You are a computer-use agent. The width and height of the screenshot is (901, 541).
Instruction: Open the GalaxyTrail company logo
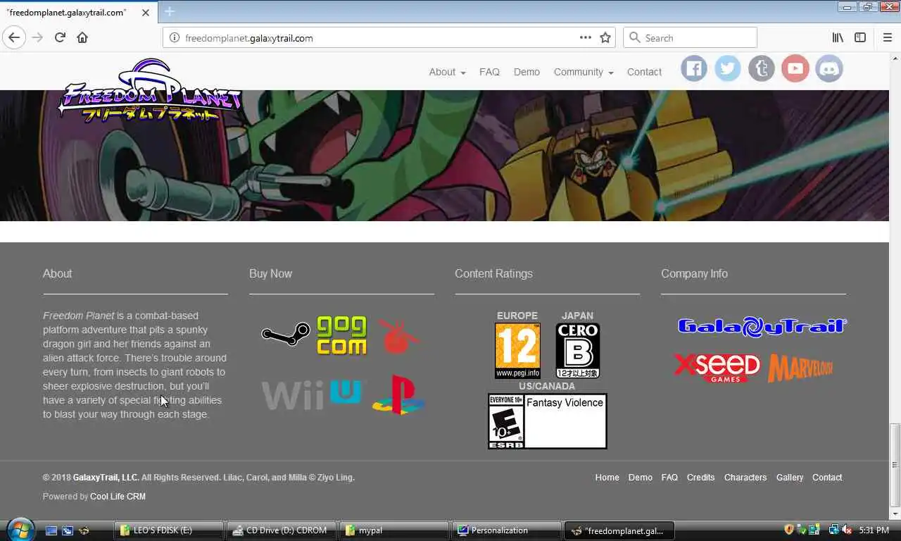762,327
